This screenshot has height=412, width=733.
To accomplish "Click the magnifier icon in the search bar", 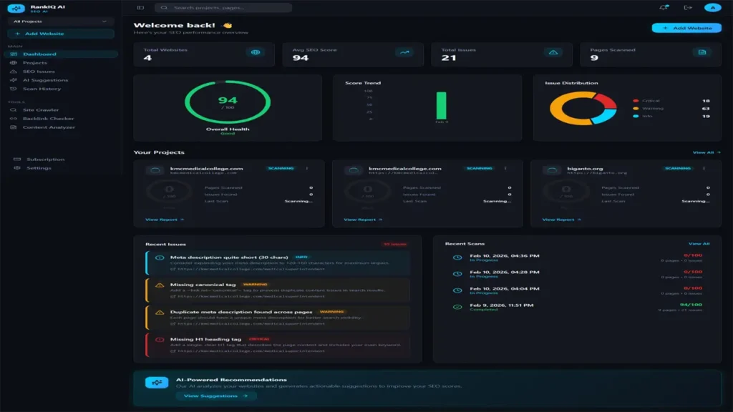I will [164, 7].
